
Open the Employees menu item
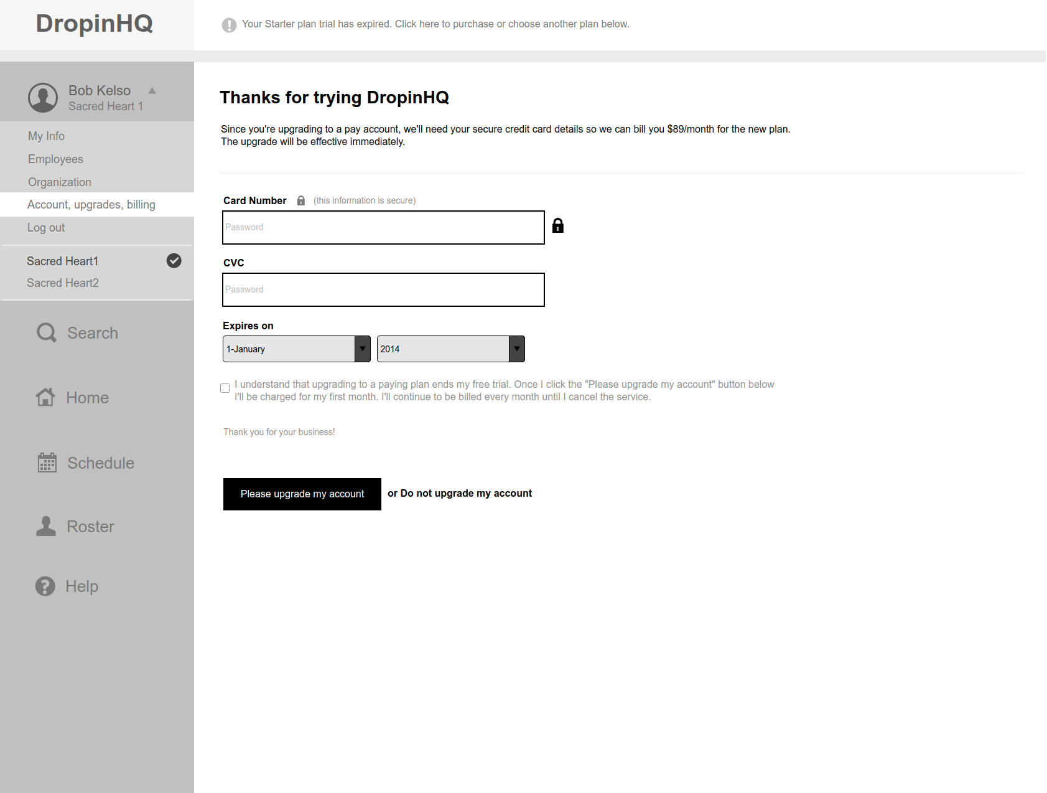pyautogui.click(x=55, y=159)
